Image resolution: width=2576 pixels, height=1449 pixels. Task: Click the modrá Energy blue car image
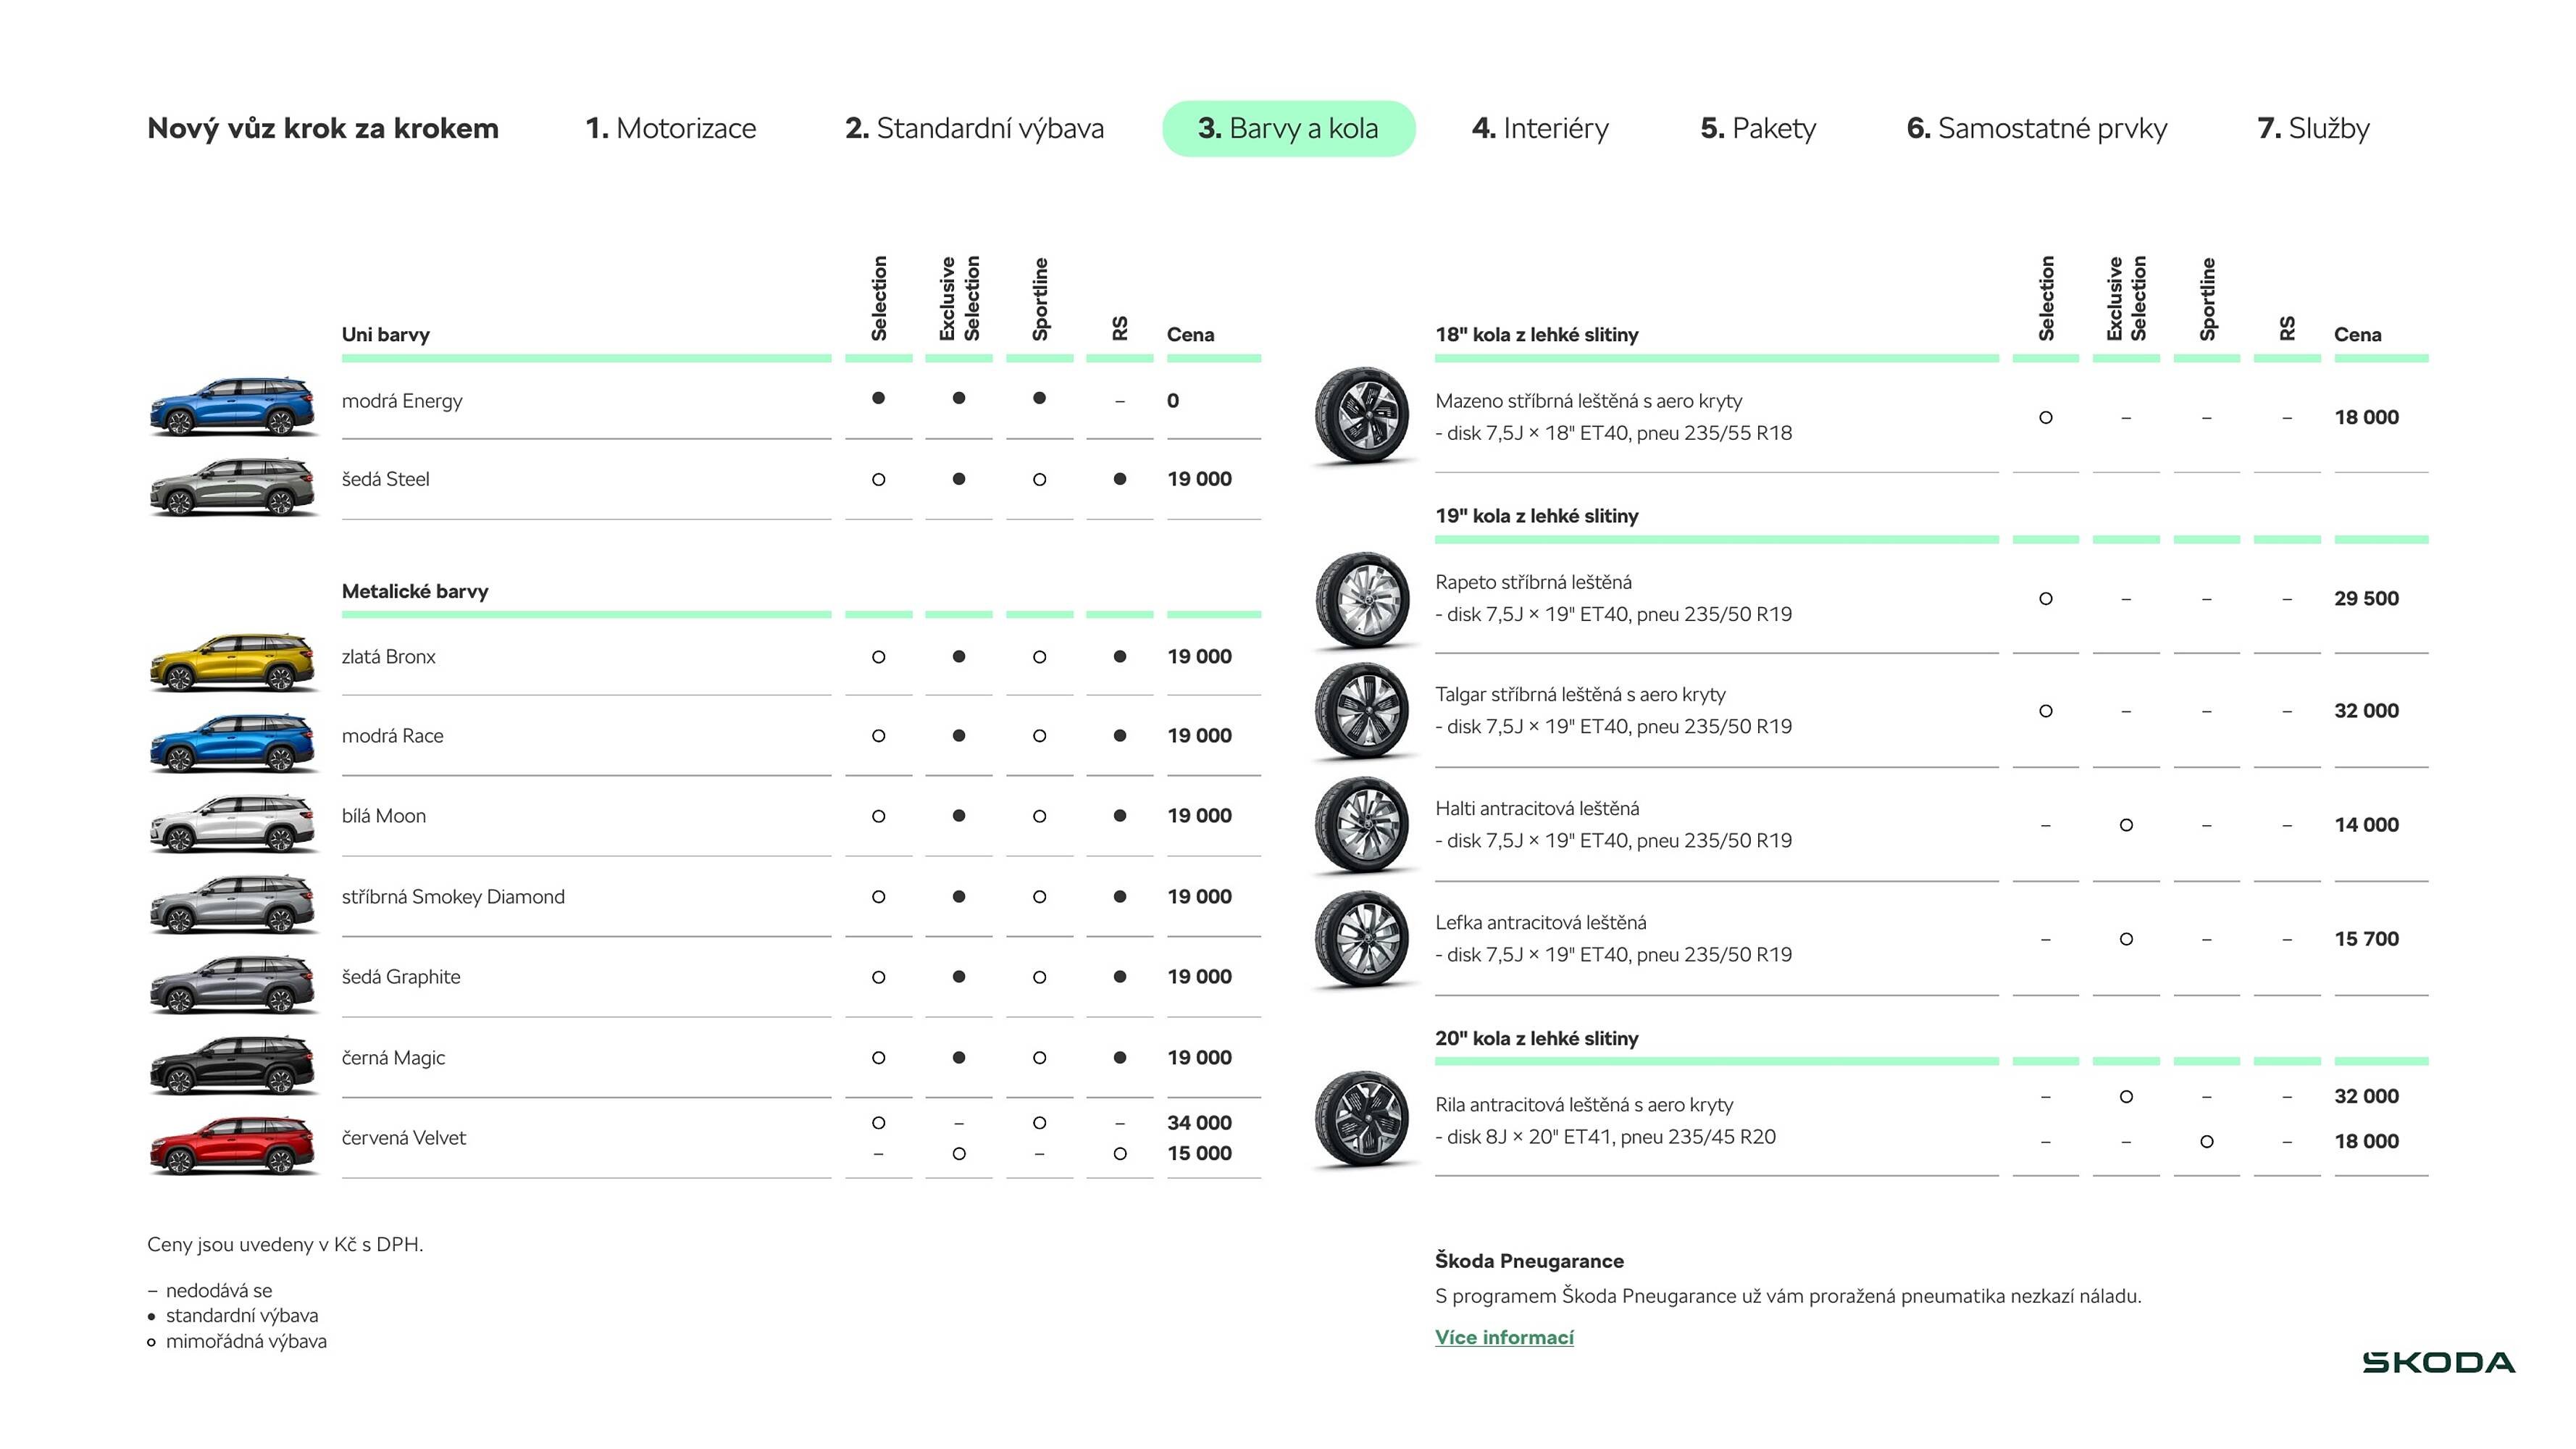tap(233, 406)
